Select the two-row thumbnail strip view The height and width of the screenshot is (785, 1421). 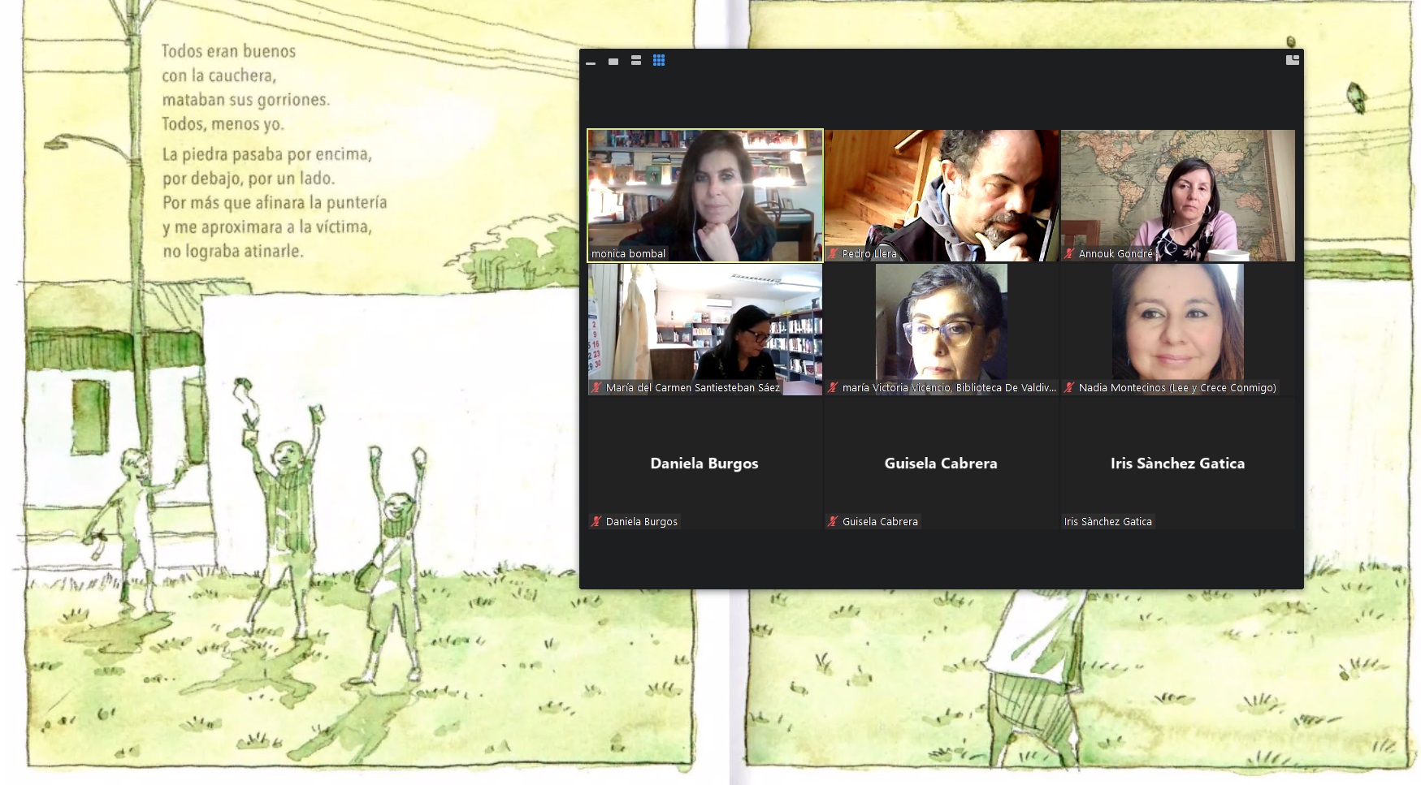click(636, 60)
